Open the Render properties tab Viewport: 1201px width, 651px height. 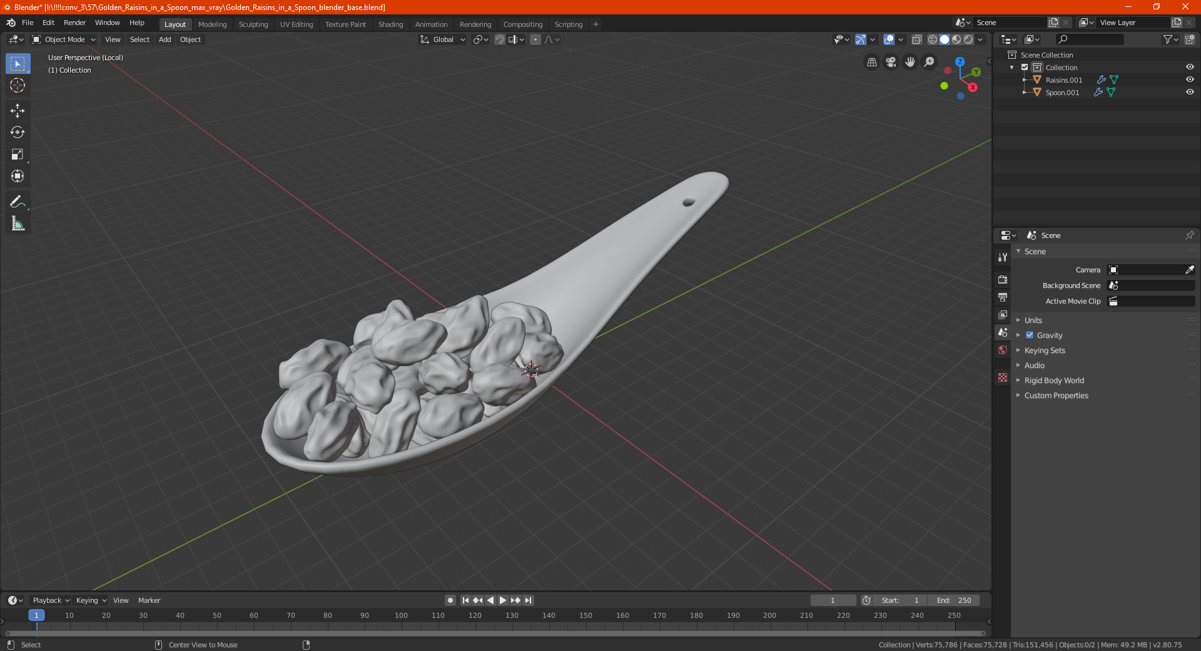tap(1003, 279)
